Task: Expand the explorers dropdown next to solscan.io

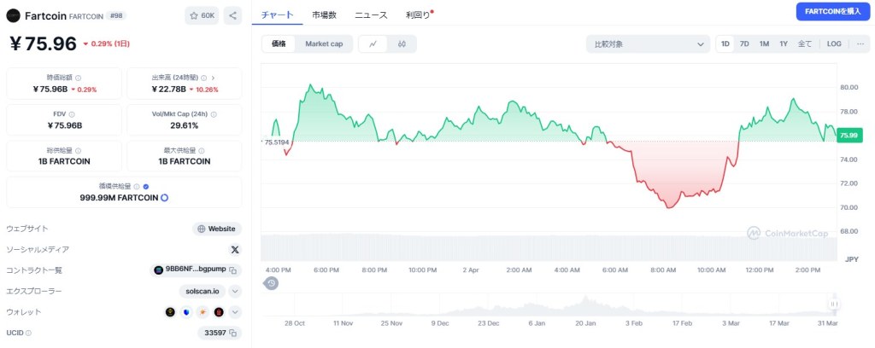Action: coord(235,291)
